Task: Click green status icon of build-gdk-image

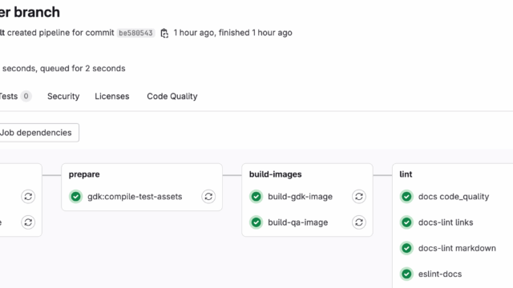Action: 256,197
